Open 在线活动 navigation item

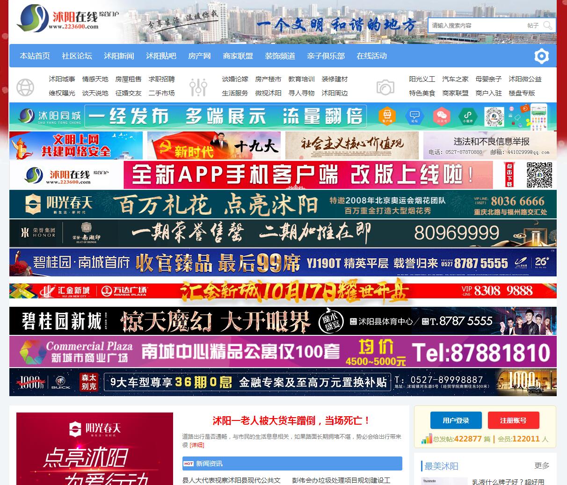(371, 56)
